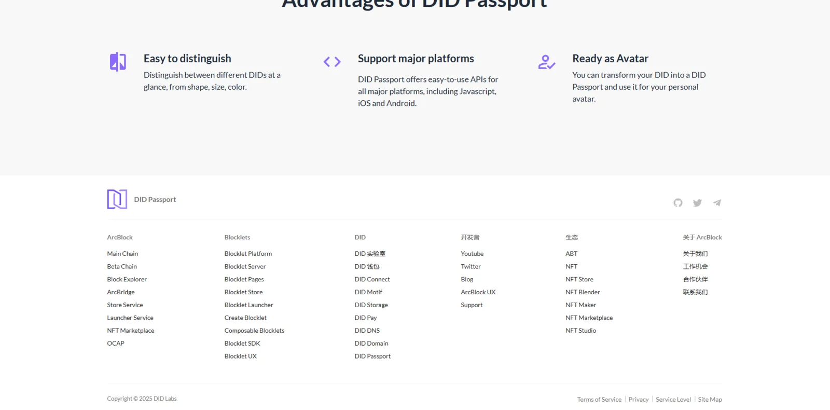
Task: Open 联系我们 link
Action: [695, 292]
